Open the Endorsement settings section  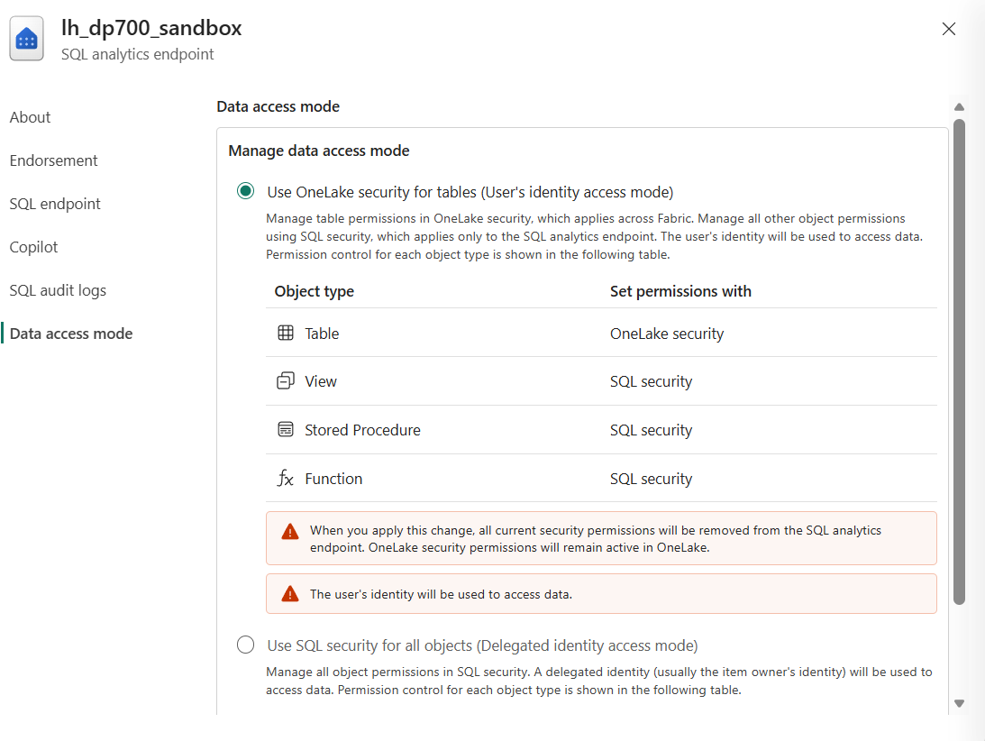coord(53,160)
